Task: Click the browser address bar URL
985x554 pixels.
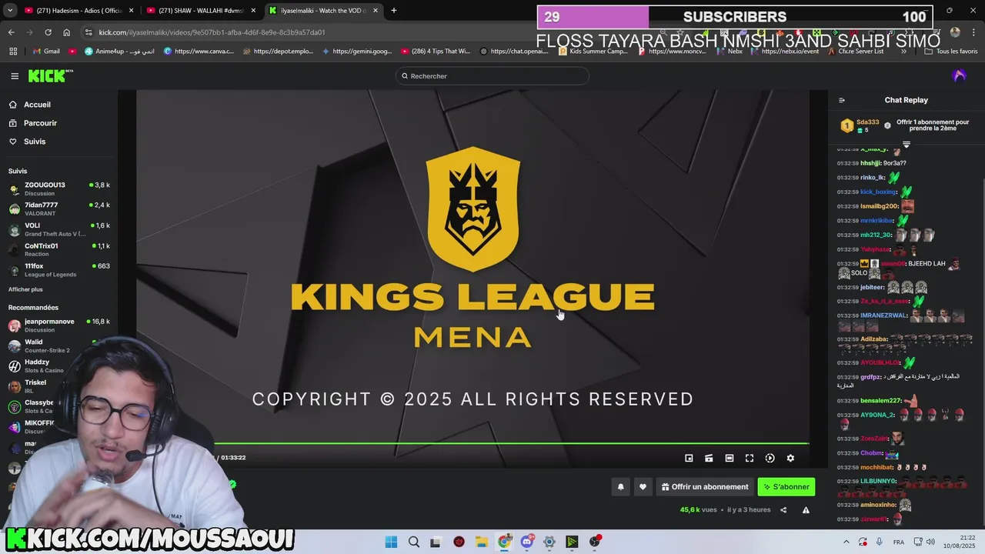Action: [212, 32]
